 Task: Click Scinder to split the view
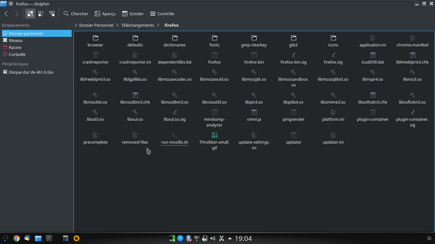click(x=133, y=14)
